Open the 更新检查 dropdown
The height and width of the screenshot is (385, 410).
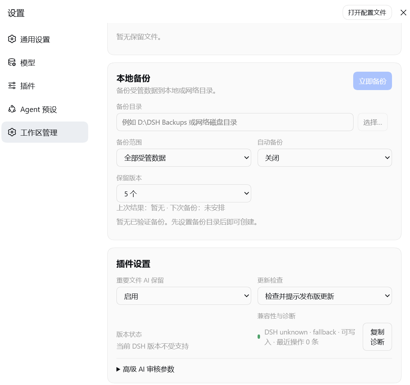pyautogui.click(x=325, y=296)
